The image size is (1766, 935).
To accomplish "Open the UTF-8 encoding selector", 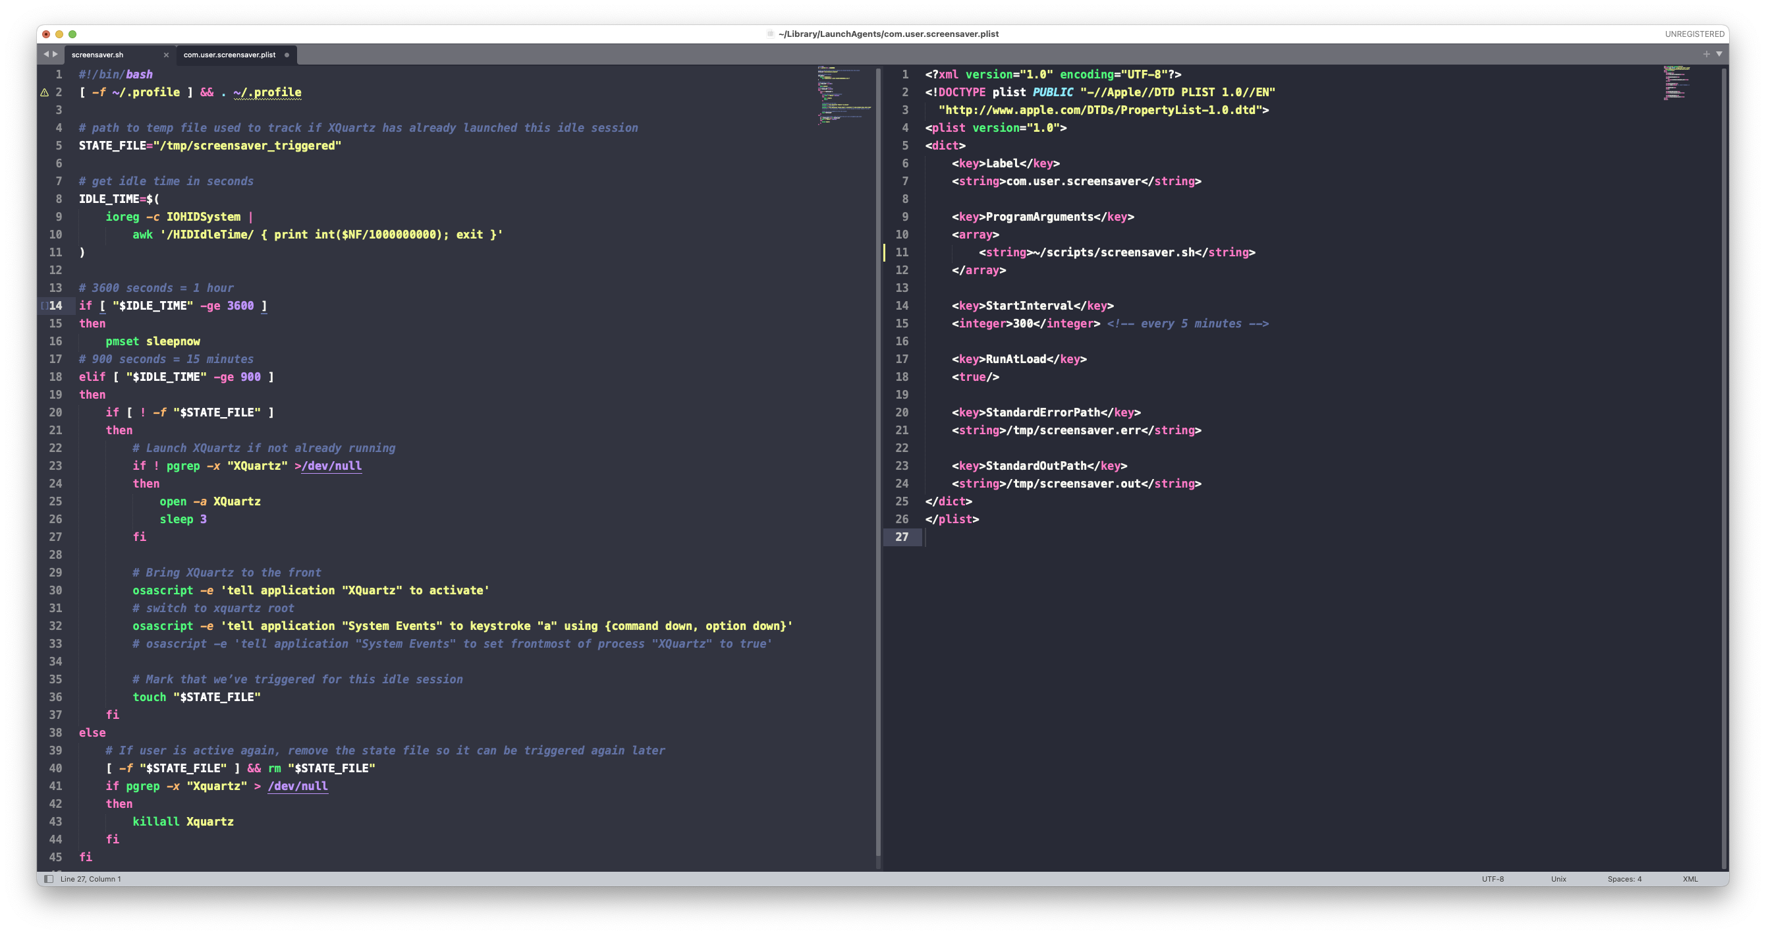I will point(1493,879).
